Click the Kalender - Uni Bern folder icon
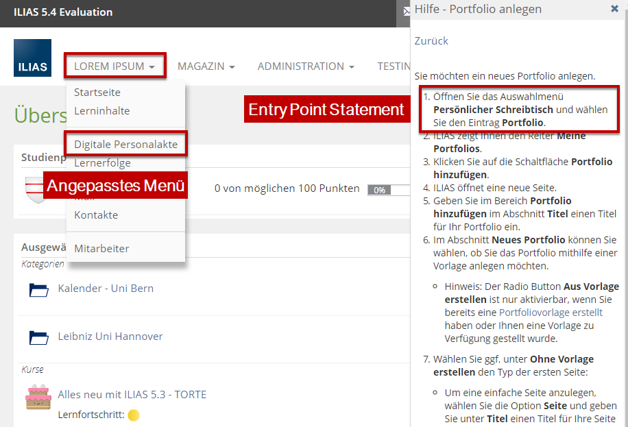Viewport: 628px width, 427px height. tap(38, 289)
